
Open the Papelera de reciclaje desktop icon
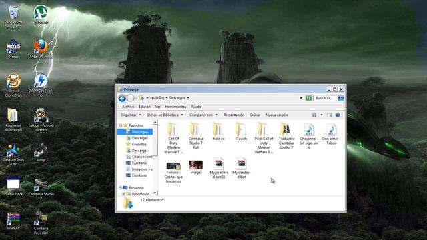tap(13, 17)
